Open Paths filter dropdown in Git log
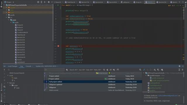The width and height of the screenshot is (187, 105). point(97,70)
